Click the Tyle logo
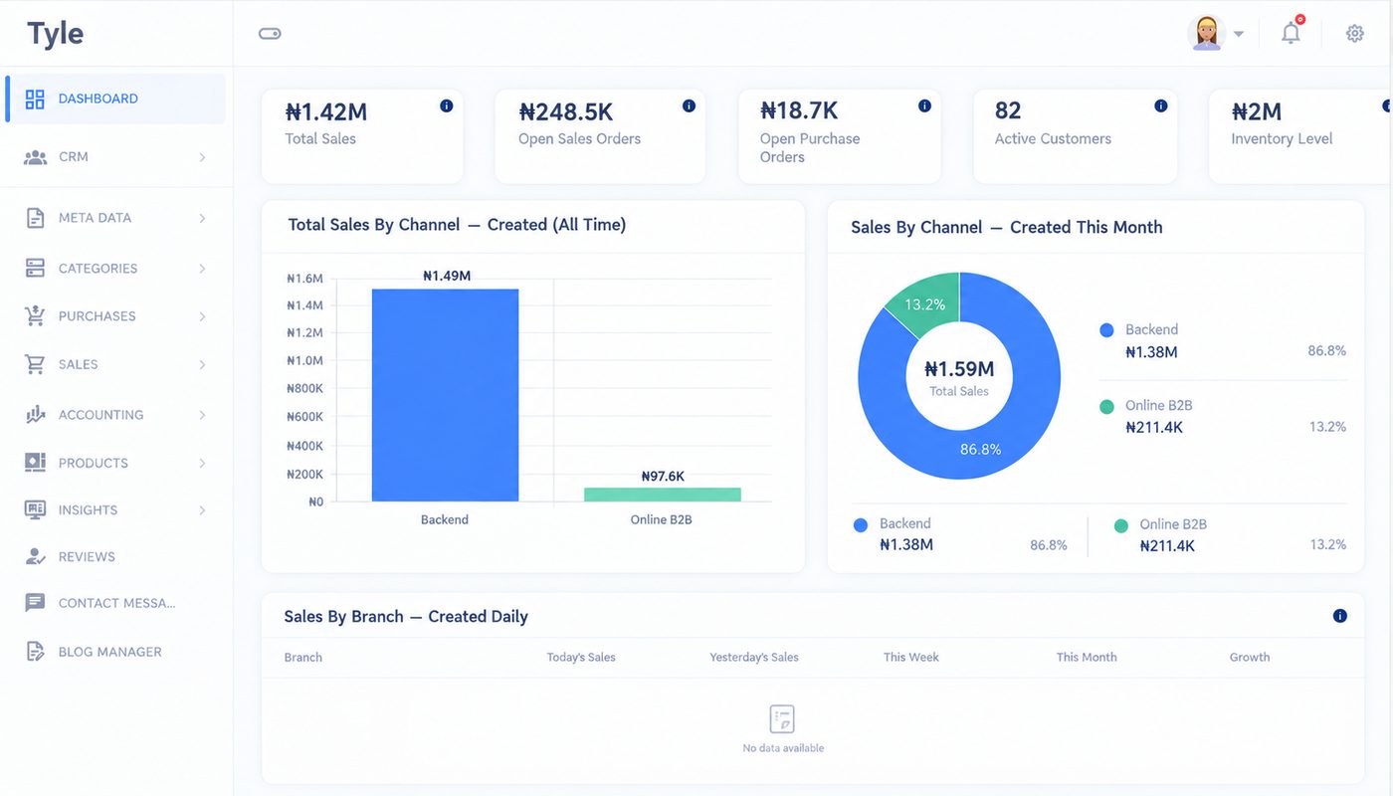Image resolution: width=1393 pixels, height=796 pixels. [56, 34]
